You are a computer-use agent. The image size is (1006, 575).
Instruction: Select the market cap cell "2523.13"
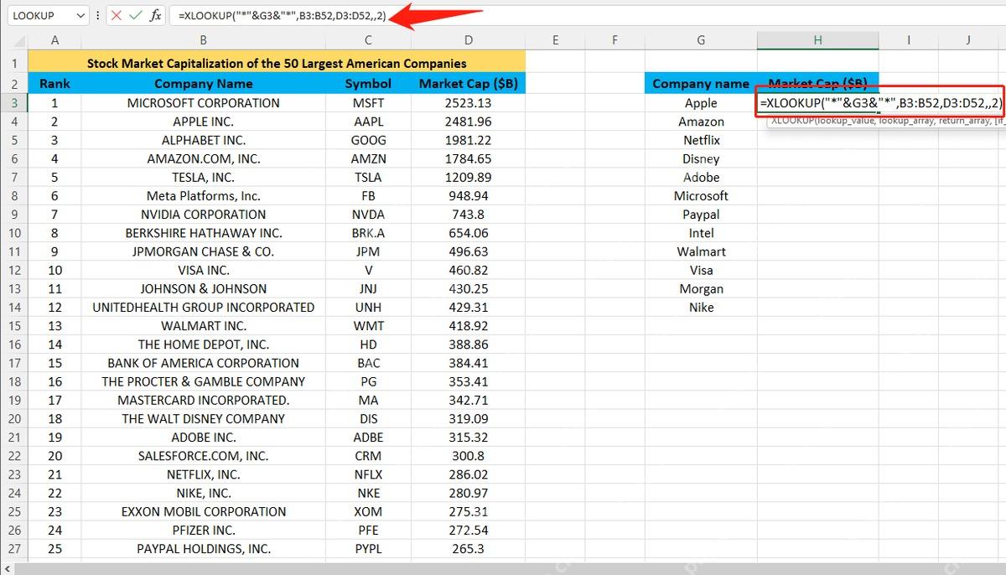click(x=468, y=103)
